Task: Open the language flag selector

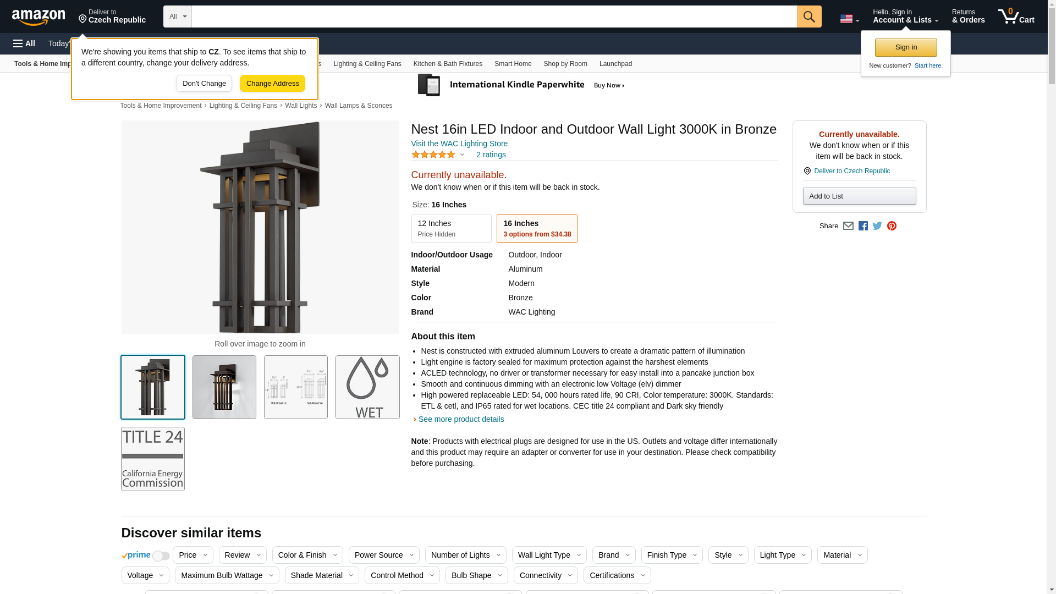Action: 849,19
